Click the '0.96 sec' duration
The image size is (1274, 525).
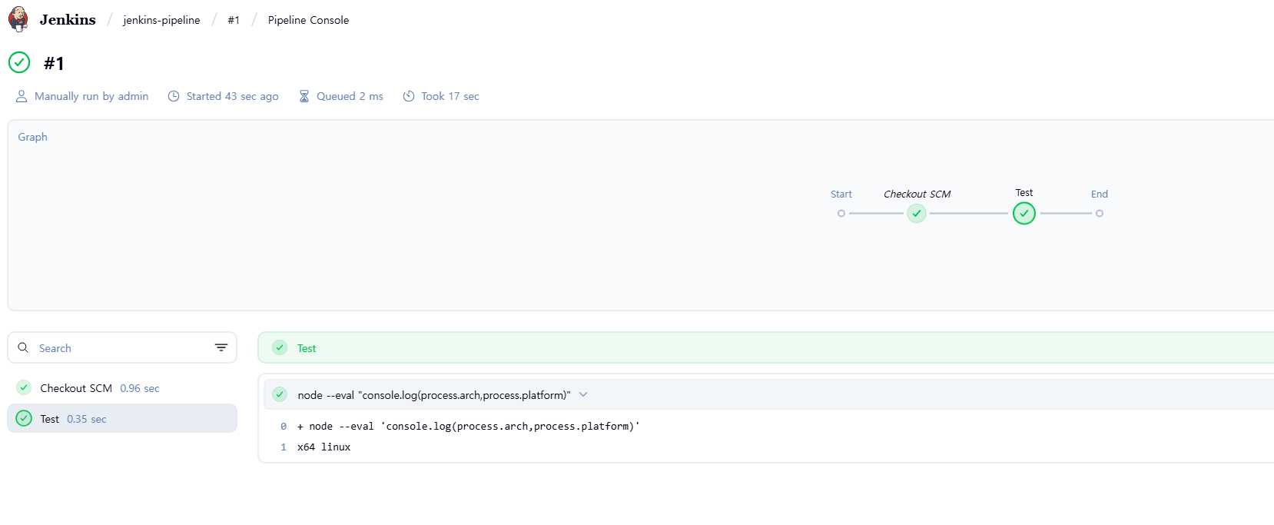pyautogui.click(x=140, y=388)
